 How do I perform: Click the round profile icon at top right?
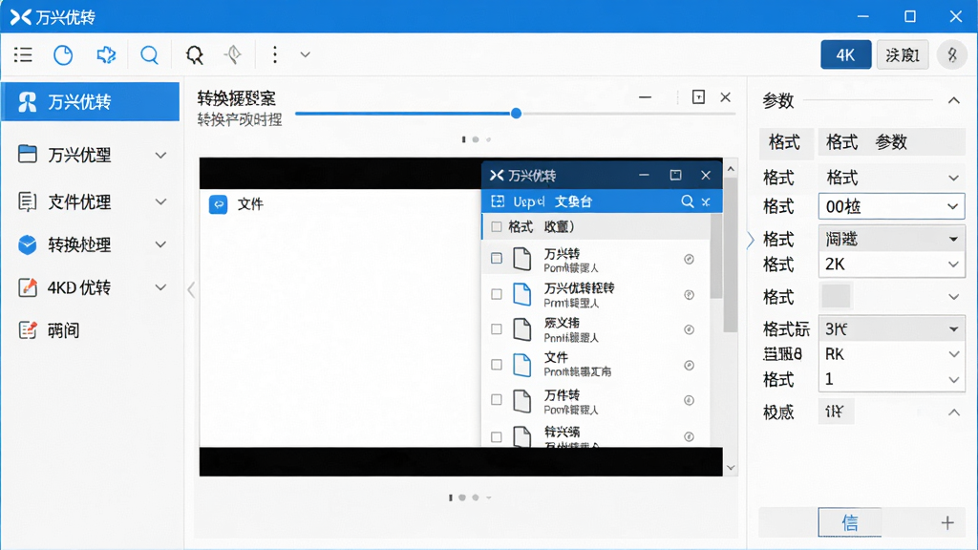click(x=952, y=54)
